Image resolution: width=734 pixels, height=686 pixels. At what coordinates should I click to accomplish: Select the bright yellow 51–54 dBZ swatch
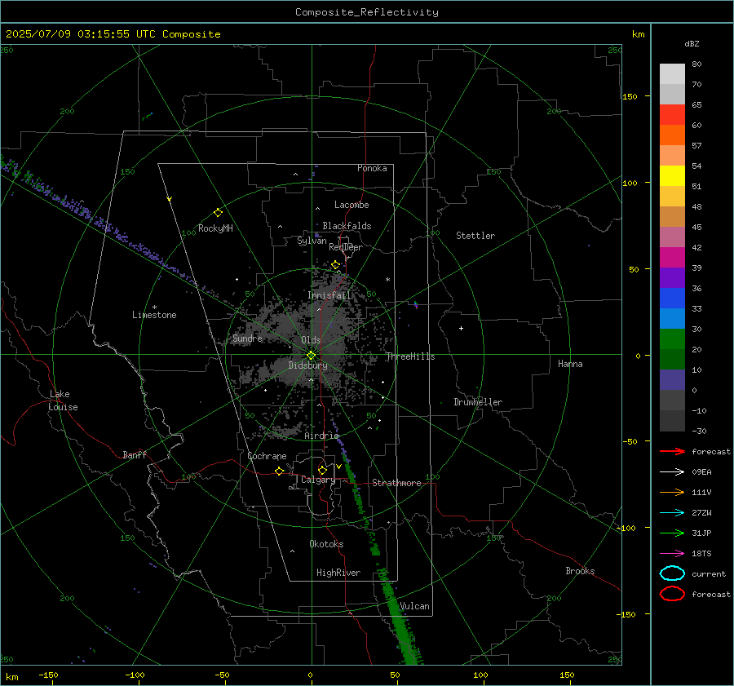pyautogui.click(x=672, y=176)
